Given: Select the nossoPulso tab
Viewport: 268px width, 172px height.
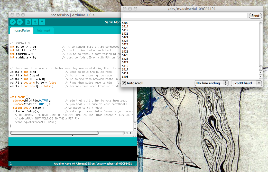Looking at the screenshot, I should point(22,31).
